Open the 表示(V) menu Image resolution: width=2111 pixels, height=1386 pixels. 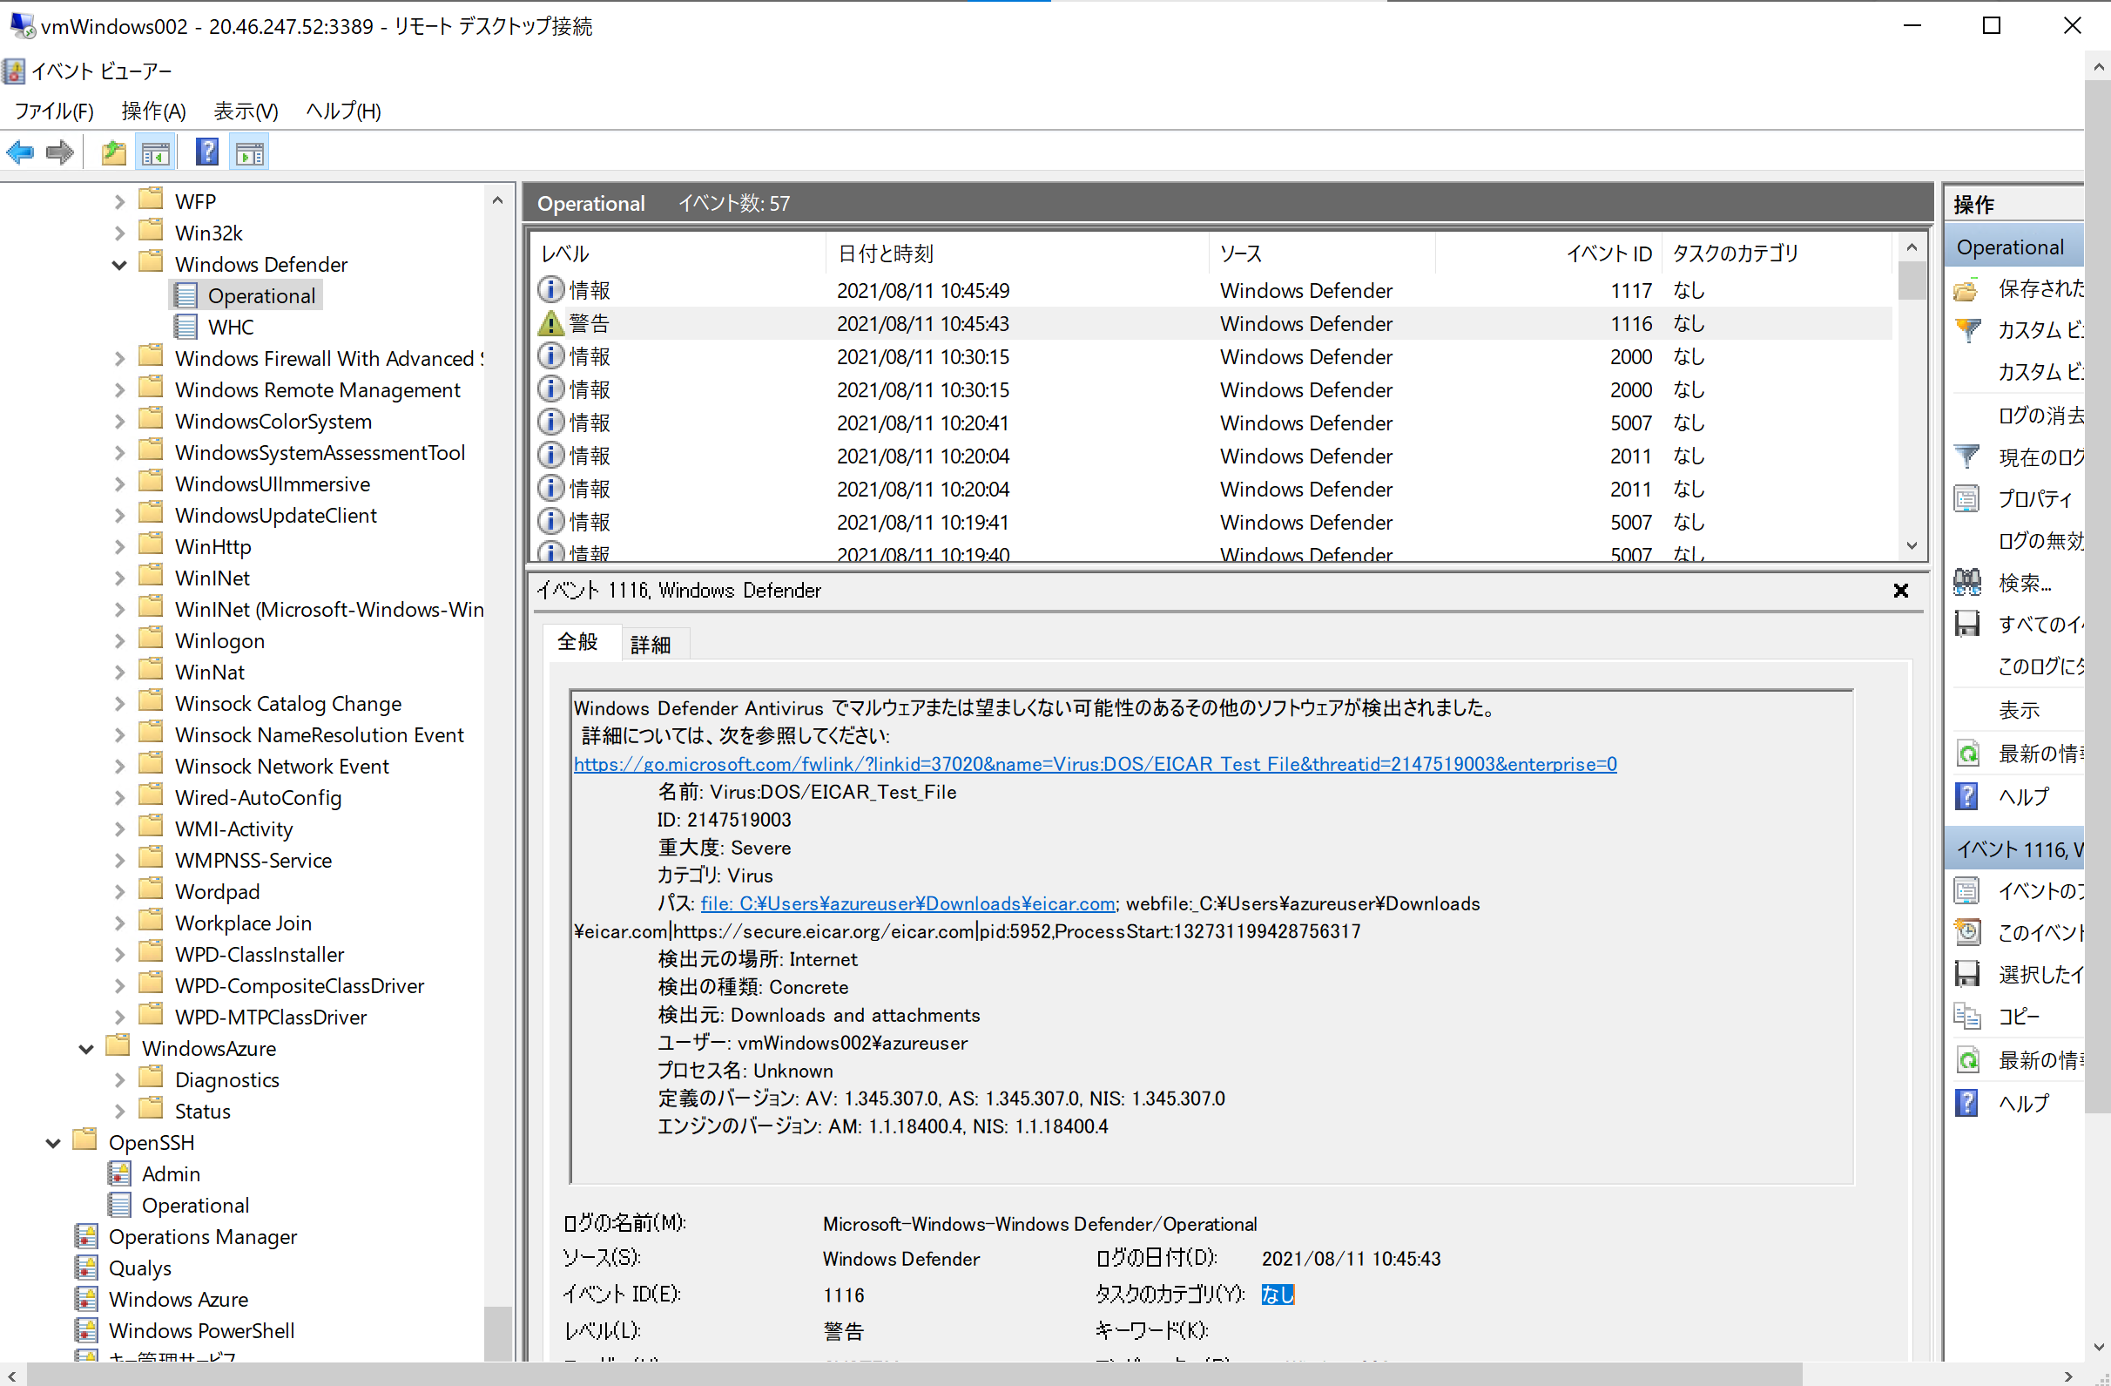coord(244,110)
